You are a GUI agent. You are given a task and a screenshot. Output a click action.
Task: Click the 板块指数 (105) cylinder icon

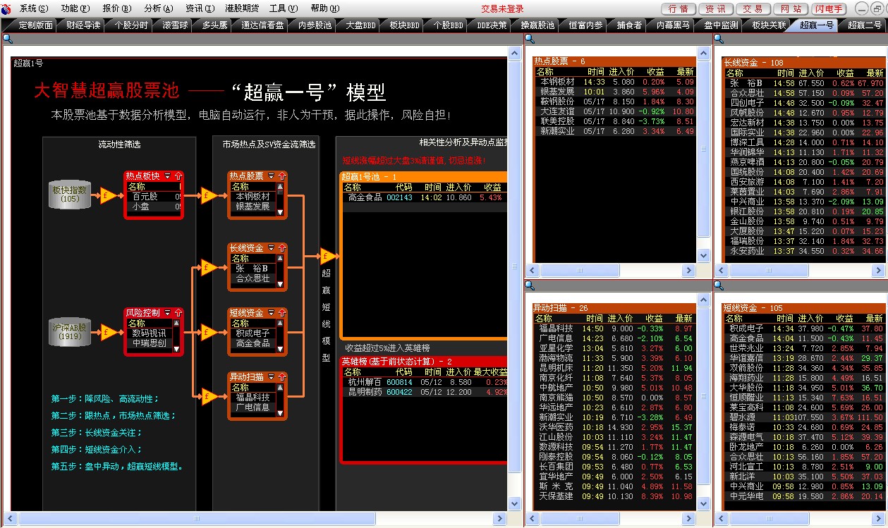coord(70,194)
